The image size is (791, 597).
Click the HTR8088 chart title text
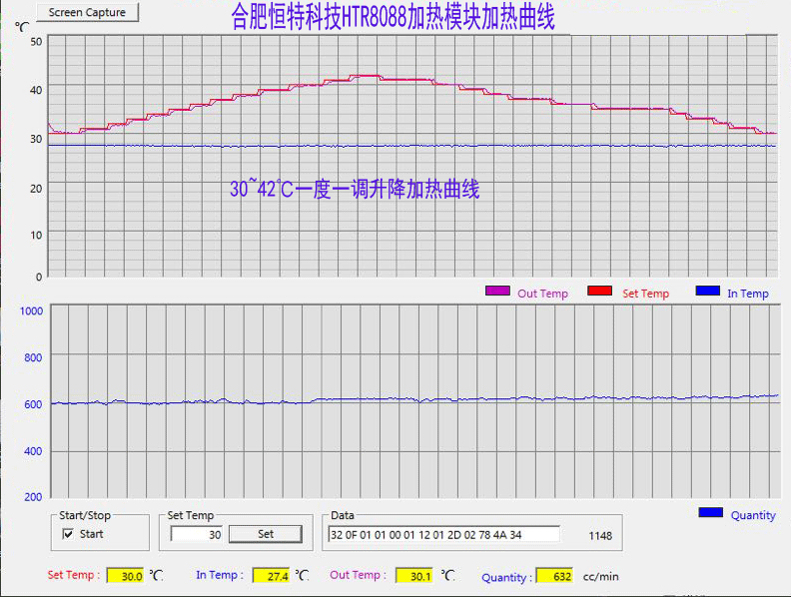(393, 17)
